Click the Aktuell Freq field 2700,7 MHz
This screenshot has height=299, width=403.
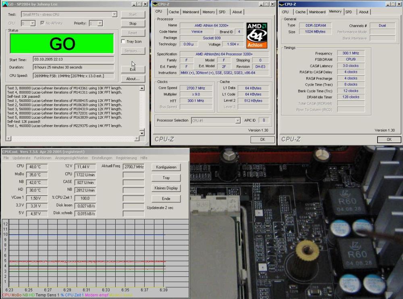tap(134, 167)
